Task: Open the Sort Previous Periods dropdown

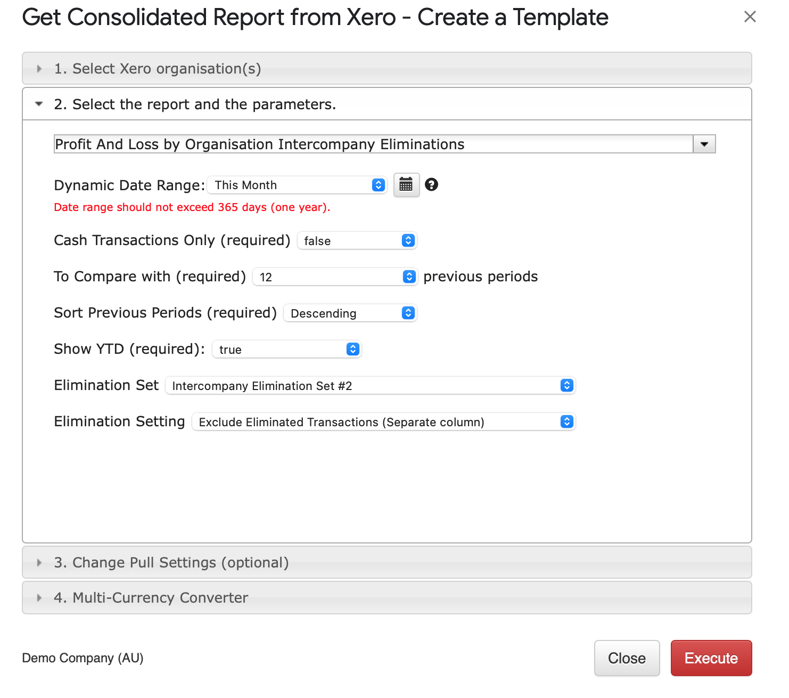Action: coord(350,313)
